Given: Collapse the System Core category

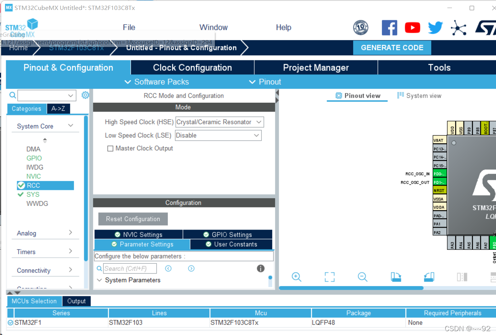Looking at the screenshot, I should [70, 126].
